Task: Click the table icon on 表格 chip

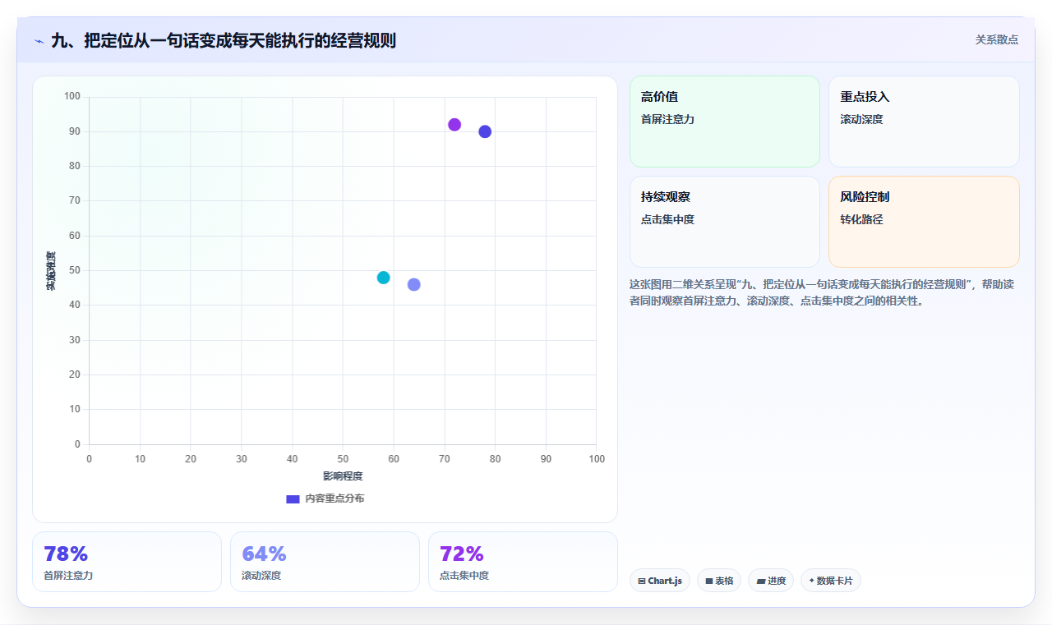Action: (708, 581)
